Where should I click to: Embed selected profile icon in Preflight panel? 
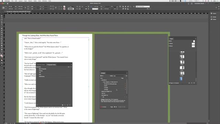coord(126,76)
